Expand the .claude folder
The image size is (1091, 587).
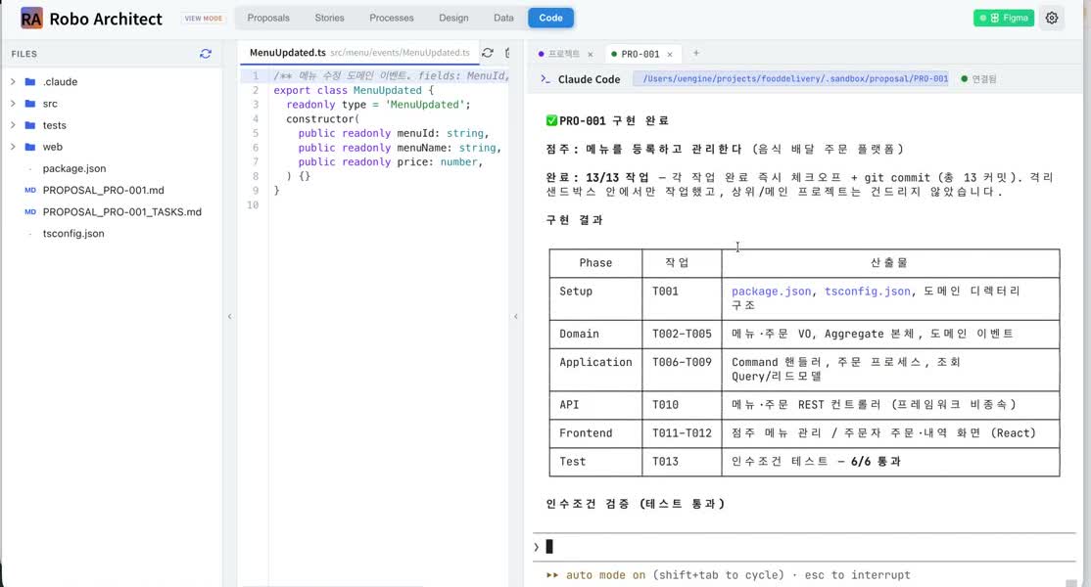pos(13,81)
